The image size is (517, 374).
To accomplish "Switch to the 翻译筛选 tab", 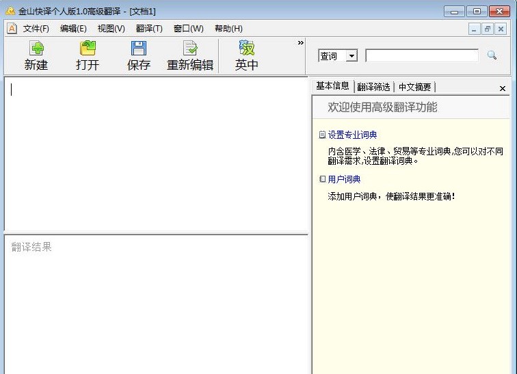I will point(373,87).
